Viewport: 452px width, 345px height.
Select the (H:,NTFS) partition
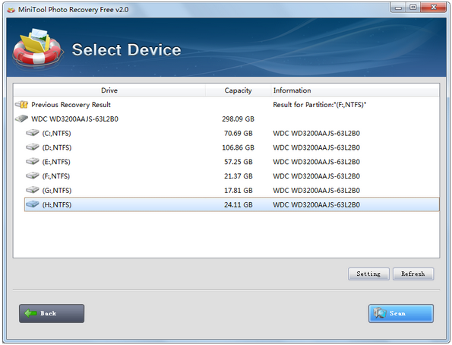(x=232, y=204)
